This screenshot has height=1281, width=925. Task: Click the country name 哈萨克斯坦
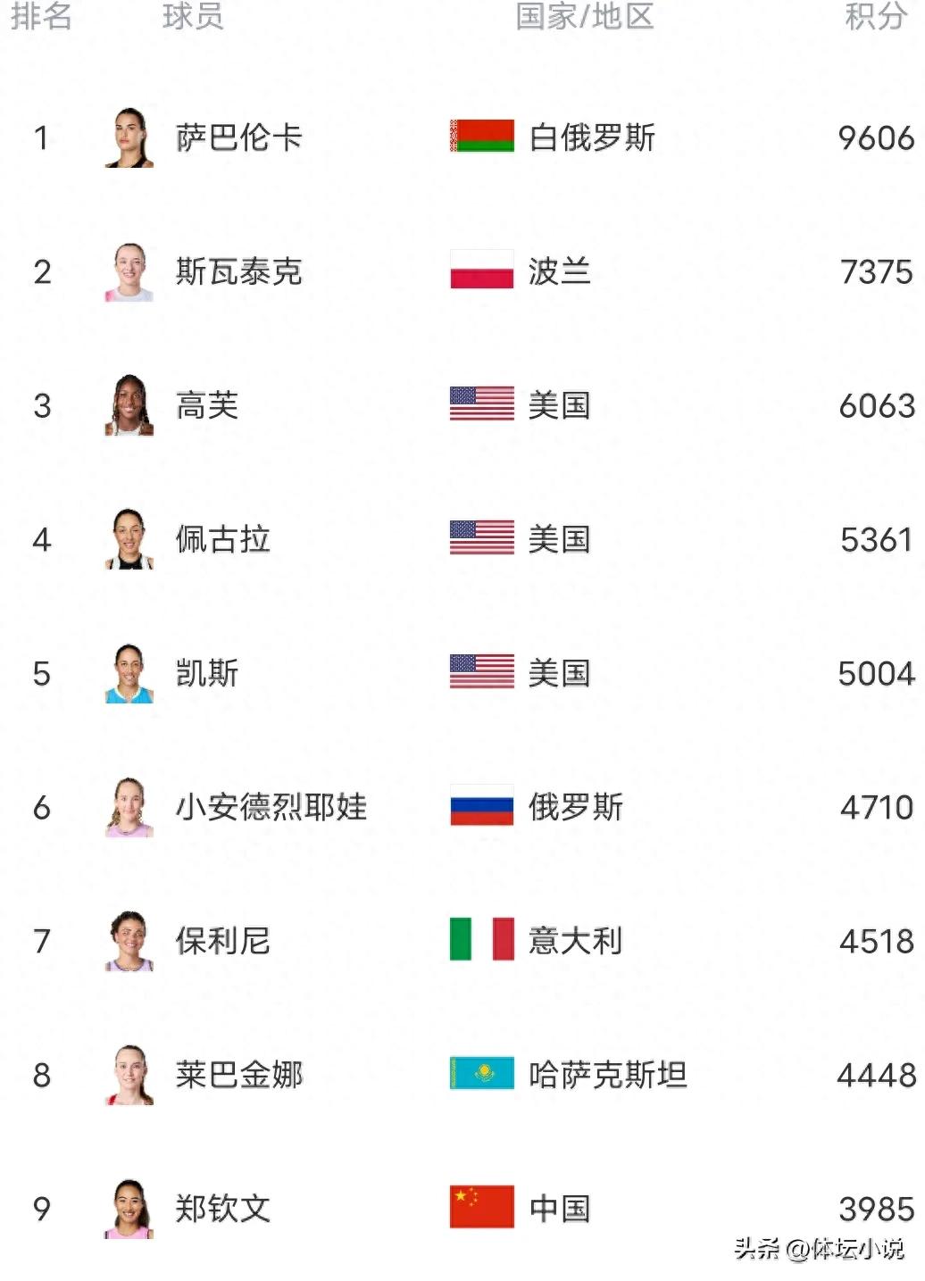607,1075
